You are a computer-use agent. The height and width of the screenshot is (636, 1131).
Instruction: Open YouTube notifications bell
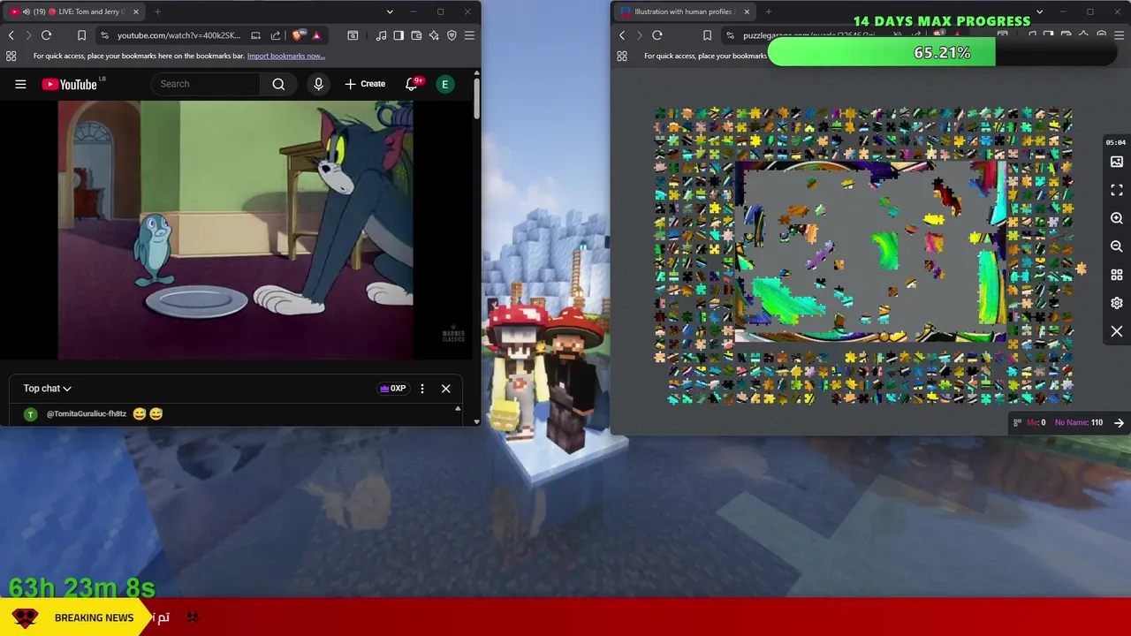[x=412, y=84]
